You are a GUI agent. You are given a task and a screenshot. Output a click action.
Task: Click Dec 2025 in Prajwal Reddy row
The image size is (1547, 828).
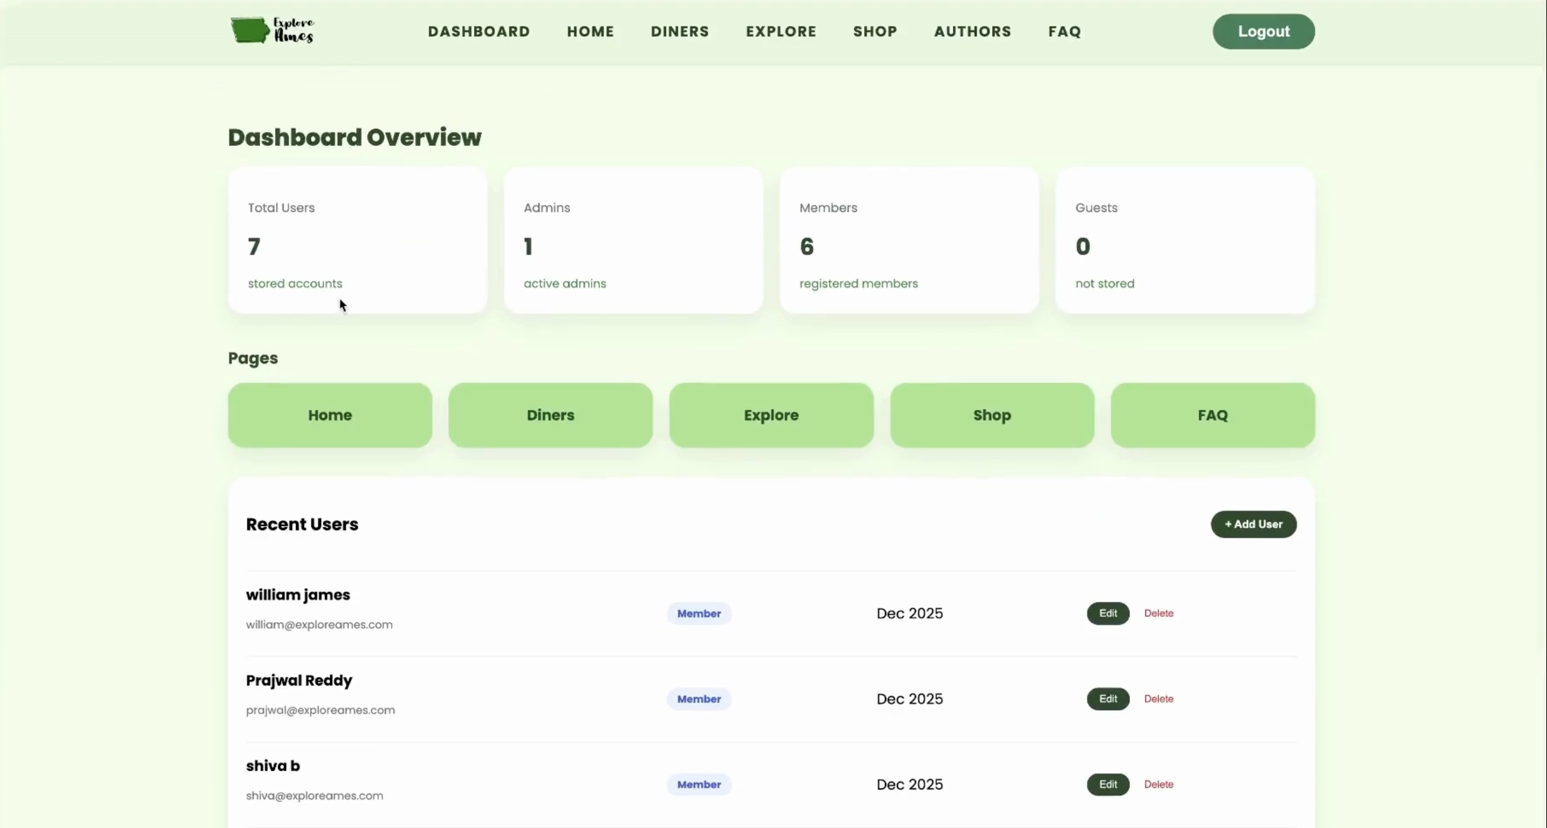pyautogui.click(x=909, y=699)
